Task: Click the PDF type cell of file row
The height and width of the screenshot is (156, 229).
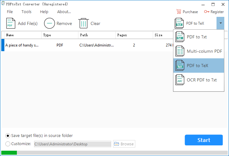Action: click(x=60, y=45)
